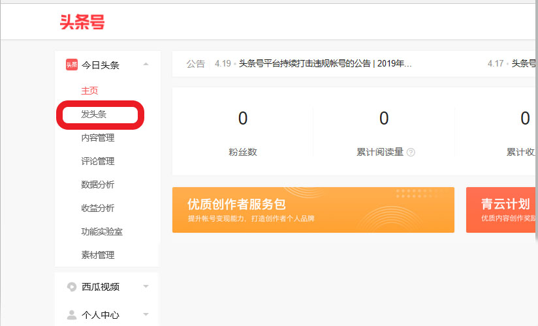This screenshot has height=326, width=538.
Task: Click the 西瓜视频 section icon
Action: (72, 287)
